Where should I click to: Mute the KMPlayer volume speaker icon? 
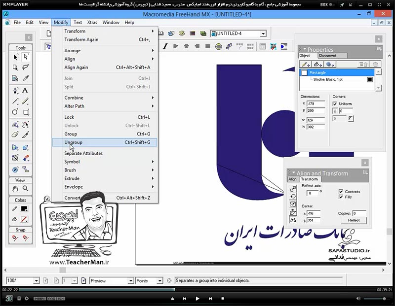point(358,299)
